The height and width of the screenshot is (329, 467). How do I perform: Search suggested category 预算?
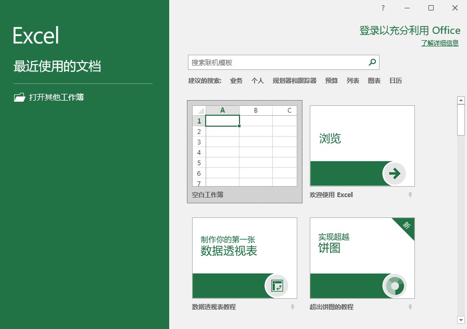click(x=331, y=80)
